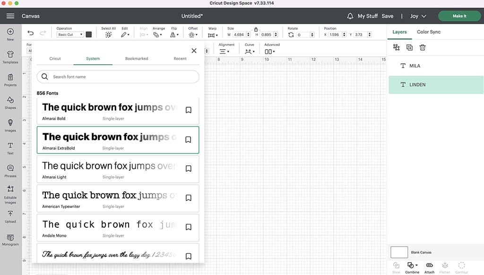
Task: Bookmark the Almarai Light font
Action: (x=188, y=169)
